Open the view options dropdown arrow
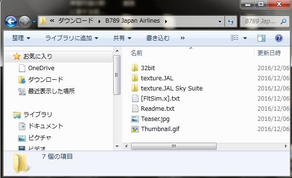The image size is (292, 178). [245, 38]
